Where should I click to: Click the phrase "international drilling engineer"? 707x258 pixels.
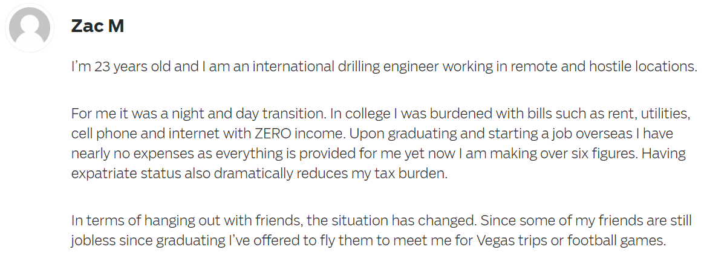tap(345, 66)
